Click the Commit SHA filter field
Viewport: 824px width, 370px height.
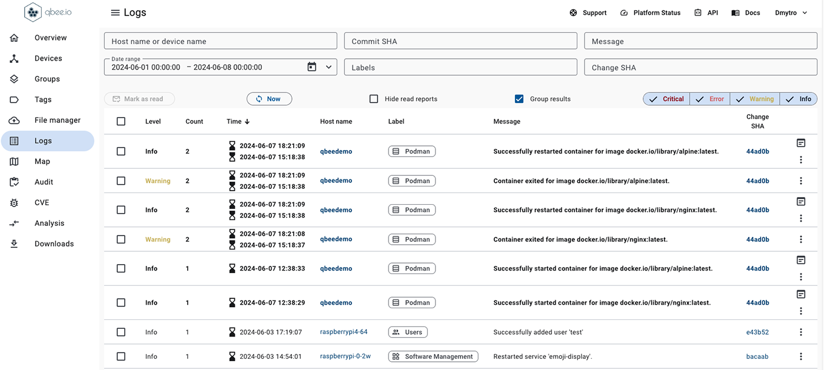click(461, 41)
